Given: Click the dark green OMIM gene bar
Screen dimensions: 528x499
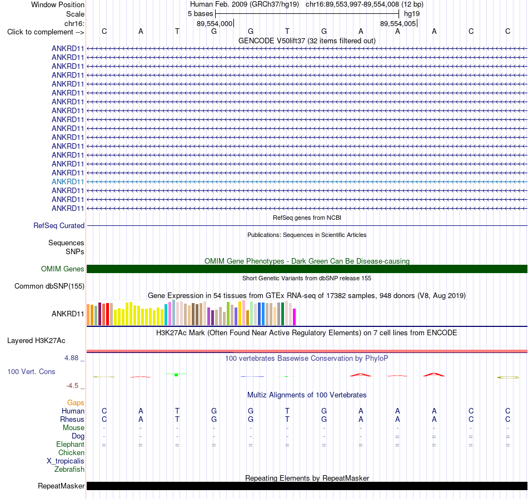Looking at the screenshot, I should [x=307, y=269].
